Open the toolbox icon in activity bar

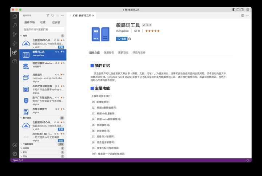(x=15, y=61)
